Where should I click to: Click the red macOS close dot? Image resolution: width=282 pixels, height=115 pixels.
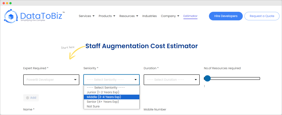[3, 3]
